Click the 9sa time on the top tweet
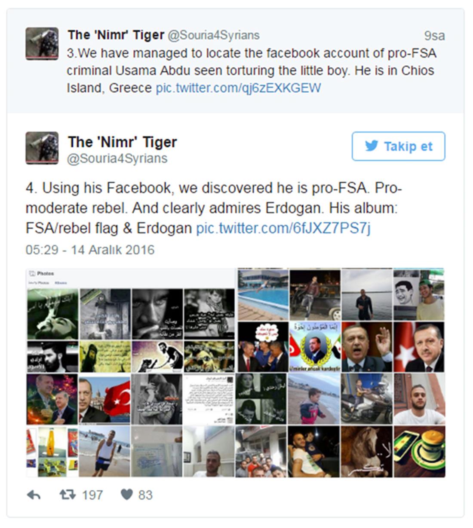Screen dimensions: 473x528 pos(434,36)
